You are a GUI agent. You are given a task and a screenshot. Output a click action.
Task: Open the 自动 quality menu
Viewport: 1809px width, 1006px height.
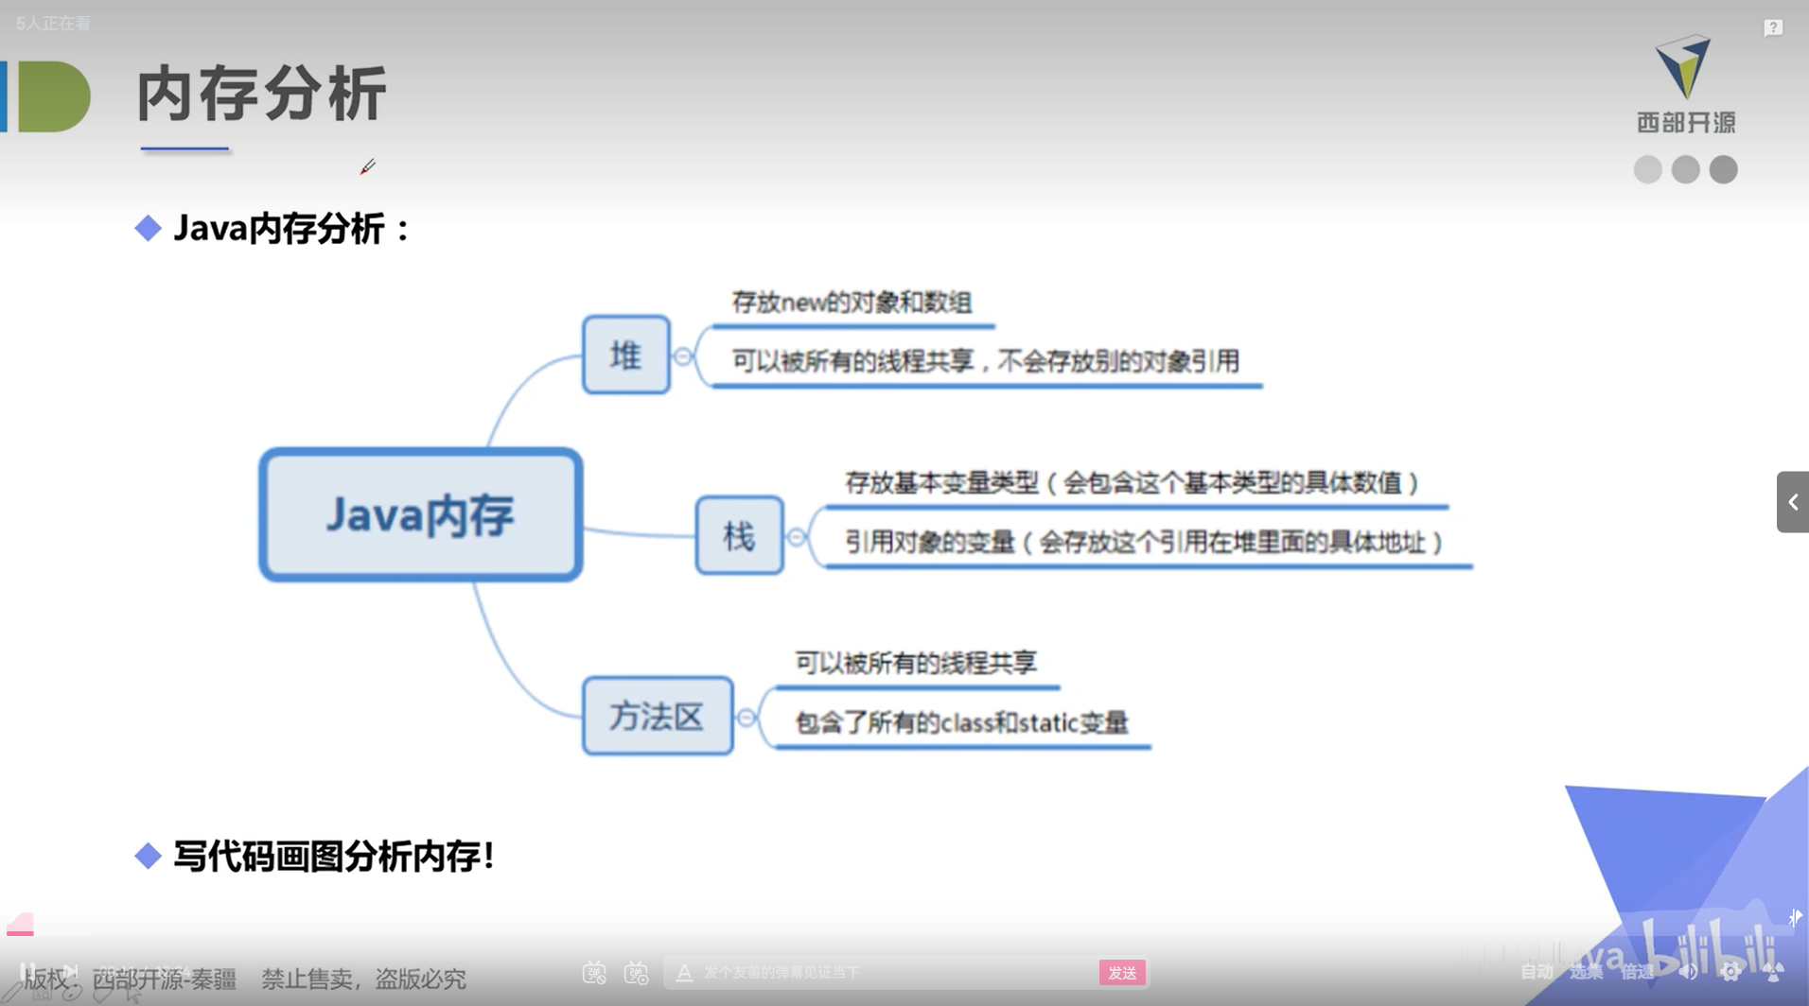(x=1537, y=972)
